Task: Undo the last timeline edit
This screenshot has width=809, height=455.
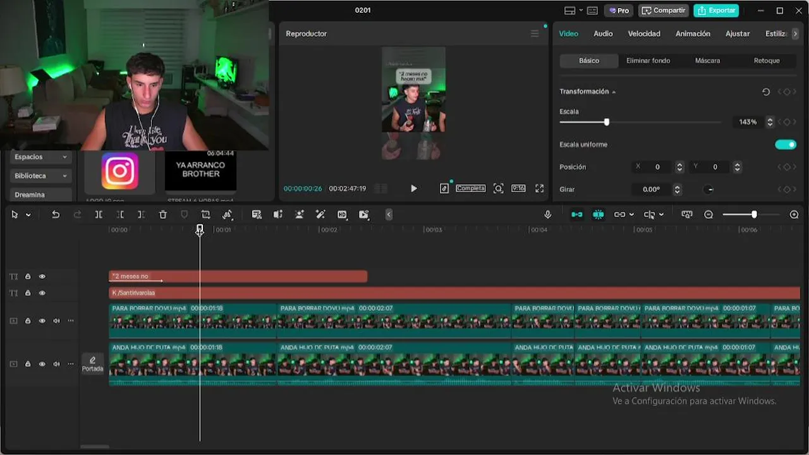Action: [x=56, y=215]
